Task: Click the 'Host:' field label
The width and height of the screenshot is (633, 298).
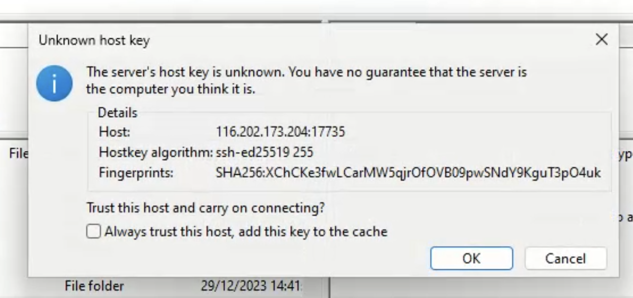Action: [115, 132]
